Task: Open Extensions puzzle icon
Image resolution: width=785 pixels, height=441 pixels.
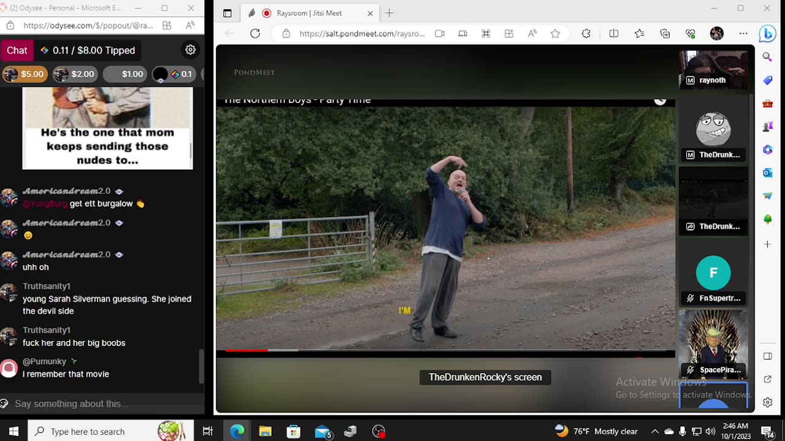Action: pos(586,34)
